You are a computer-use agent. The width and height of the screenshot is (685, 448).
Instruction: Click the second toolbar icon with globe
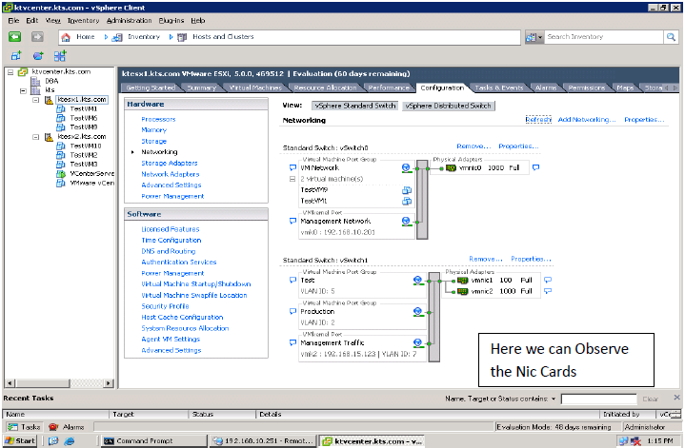[38, 56]
